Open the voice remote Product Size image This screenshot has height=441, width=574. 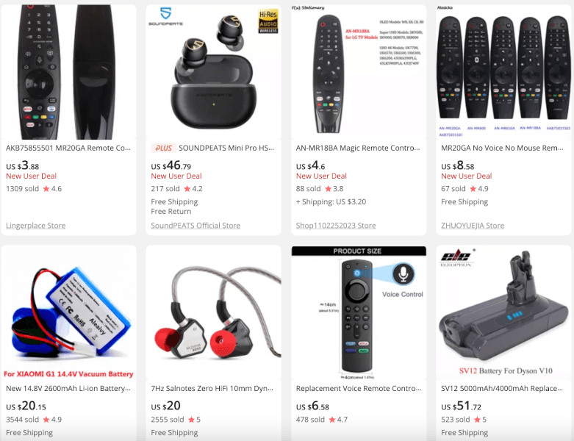click(x=359, y=312)
